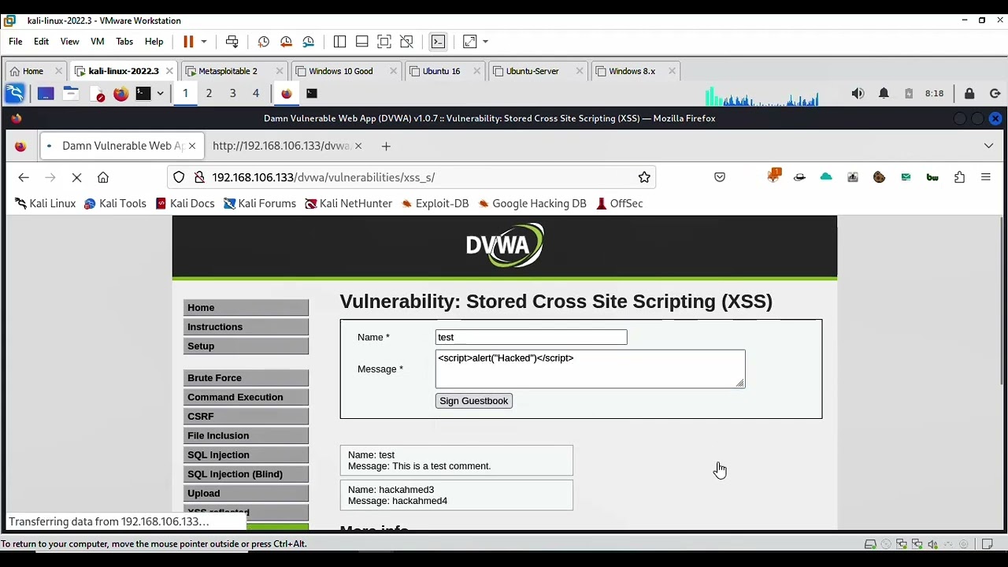
Task: Open VMware console view
Action: click(439, 42)
